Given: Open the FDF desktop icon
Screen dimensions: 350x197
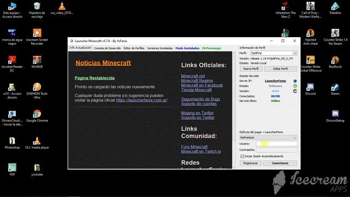Looking at the screenshot, I should [x=12, y=170].
